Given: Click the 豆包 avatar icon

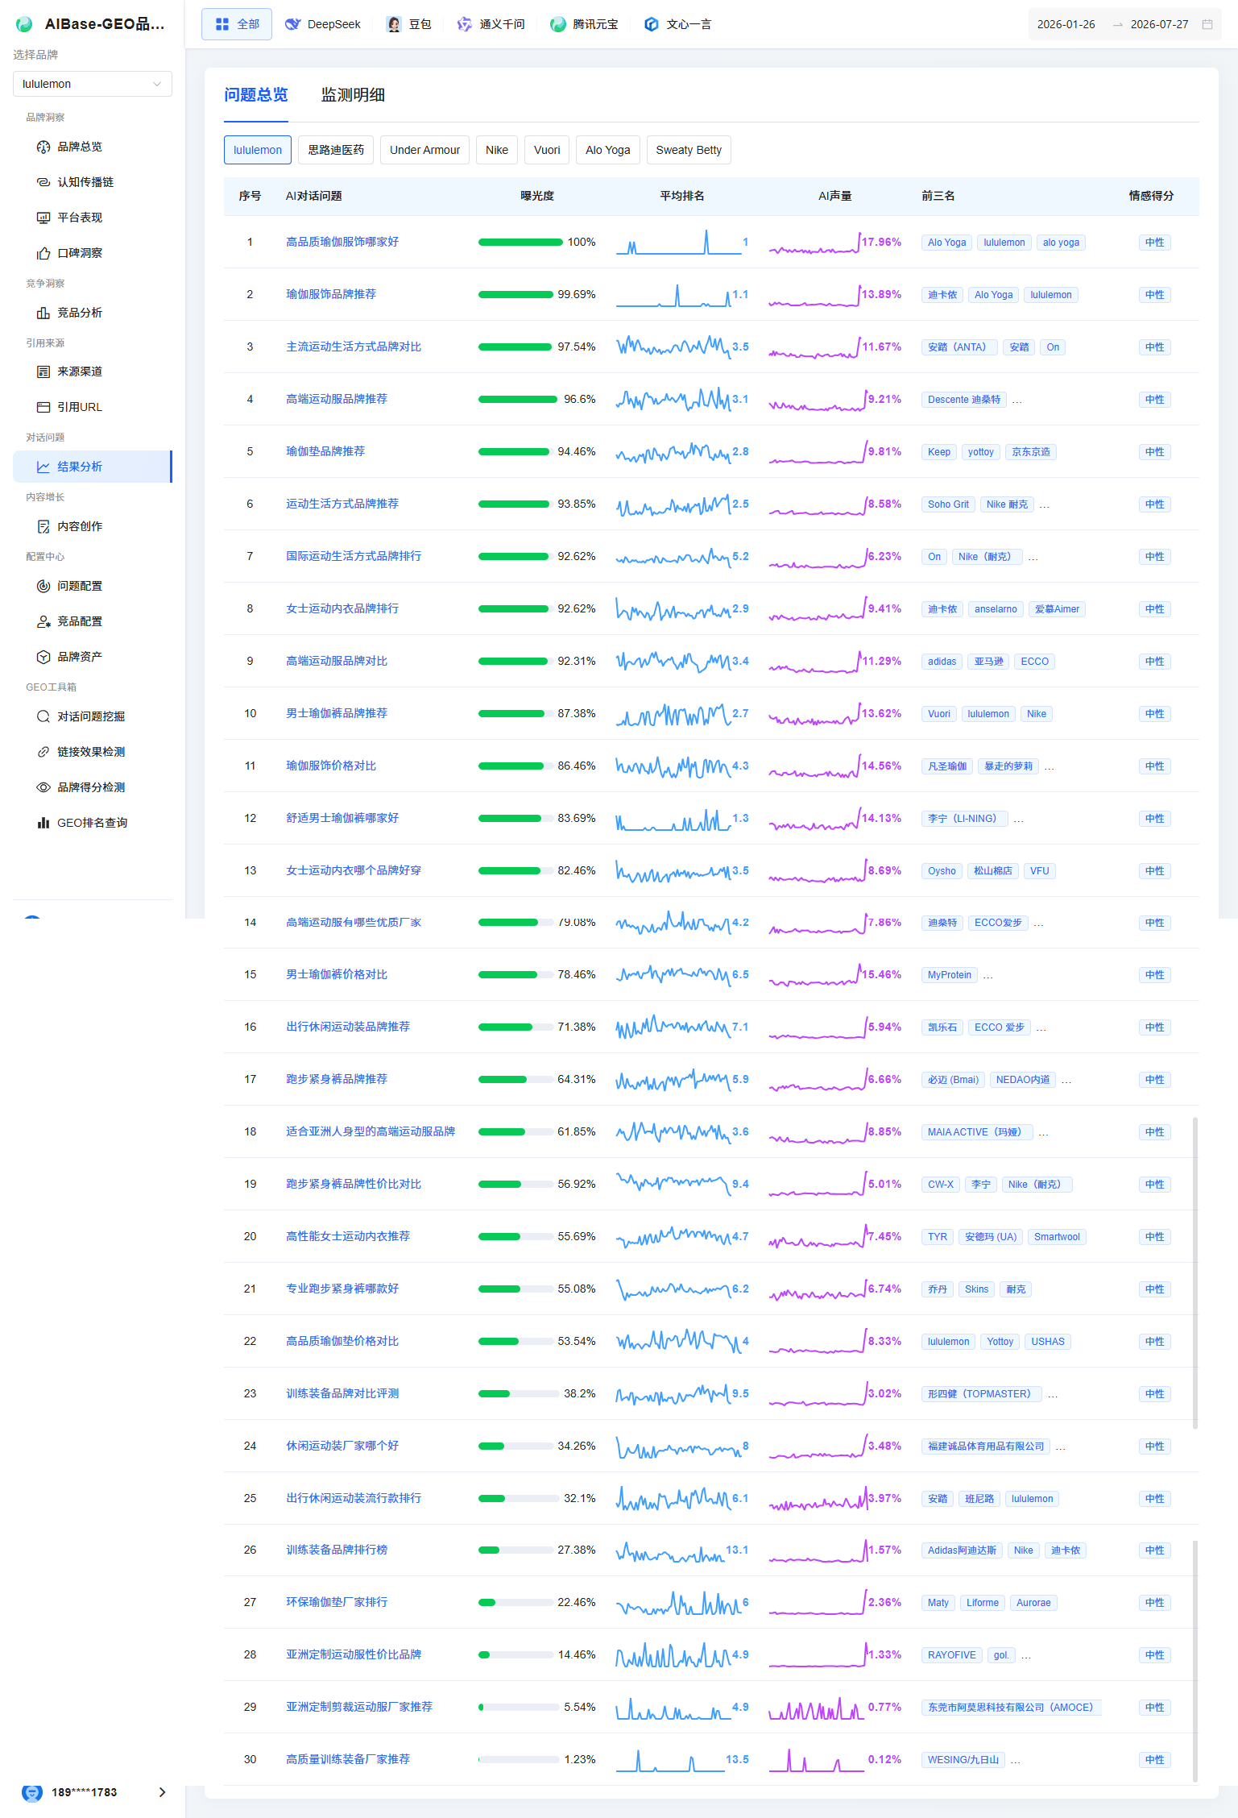Looking at the screenshot, I should 394,24.
